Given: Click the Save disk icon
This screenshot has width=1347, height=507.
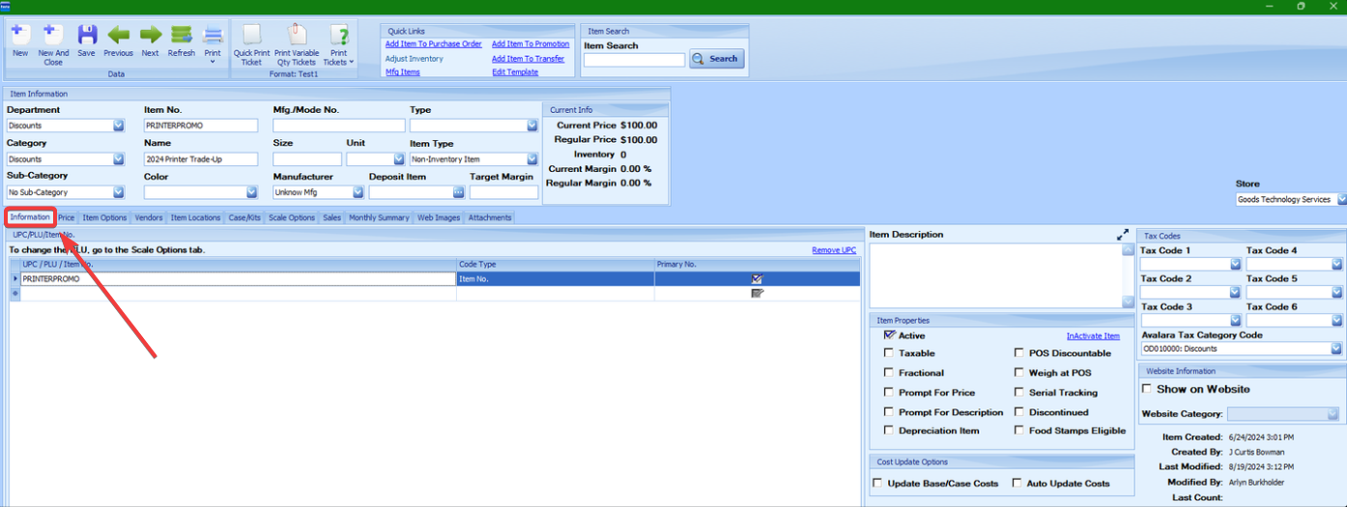Looking at the screenshot, I should coord(86,37).
